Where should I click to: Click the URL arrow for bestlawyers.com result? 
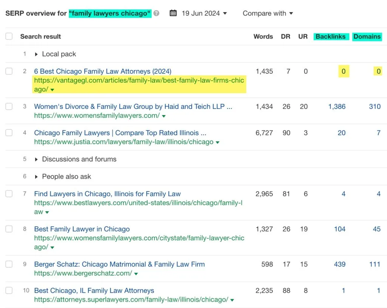click(x=47, y=213)
